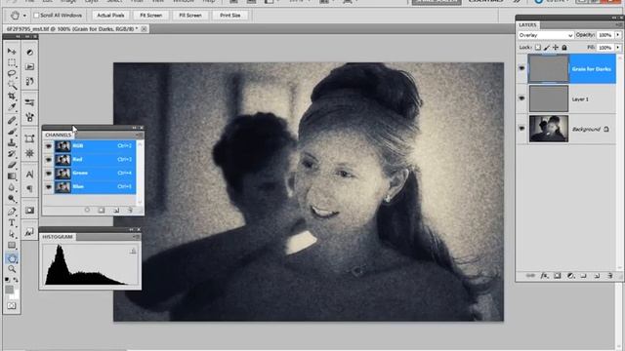Screen dimensions: 625x351
Task: Select the Clone Stamp tool
Action: [12, 142]
